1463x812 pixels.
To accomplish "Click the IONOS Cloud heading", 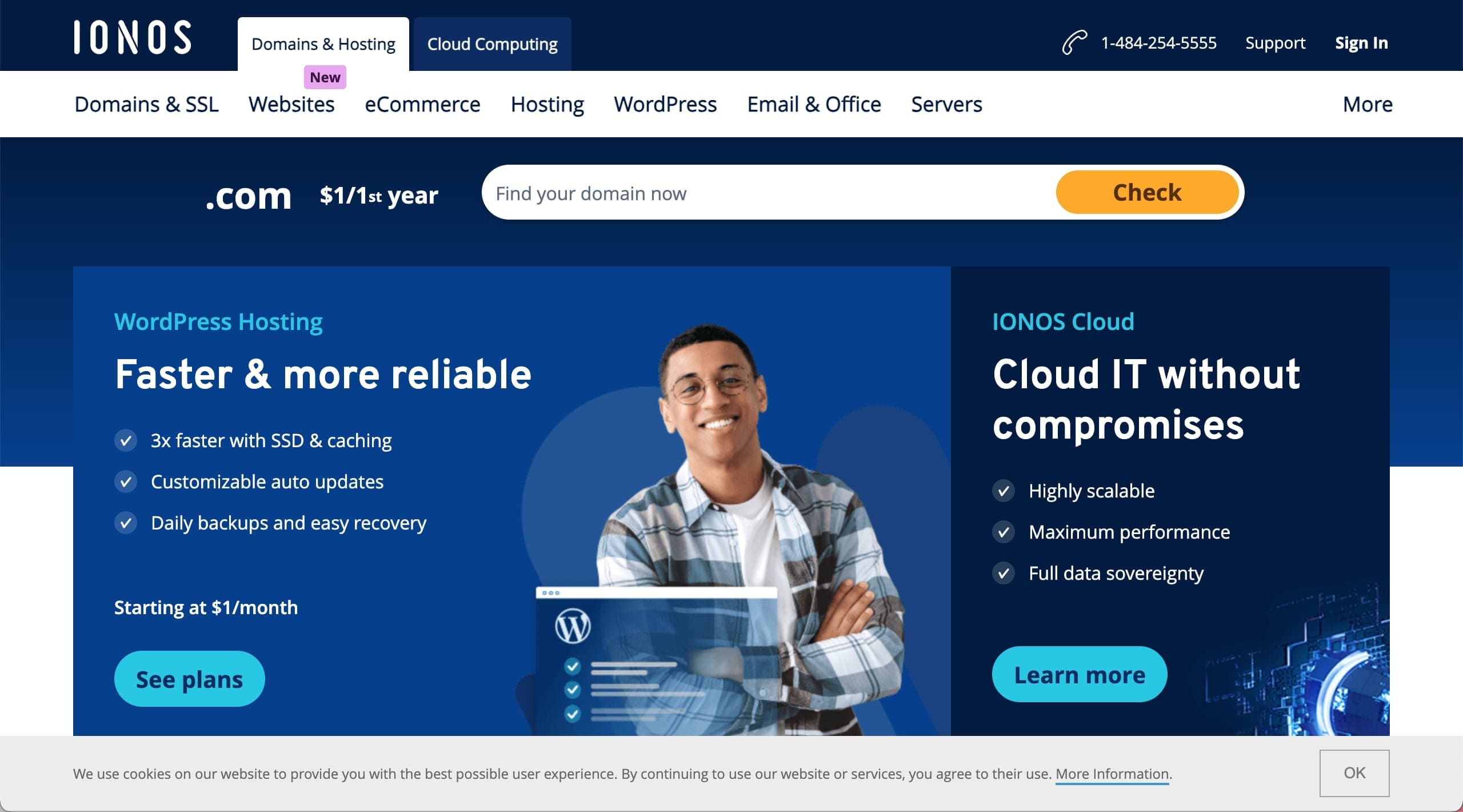I will click(x=1063, y=321).
